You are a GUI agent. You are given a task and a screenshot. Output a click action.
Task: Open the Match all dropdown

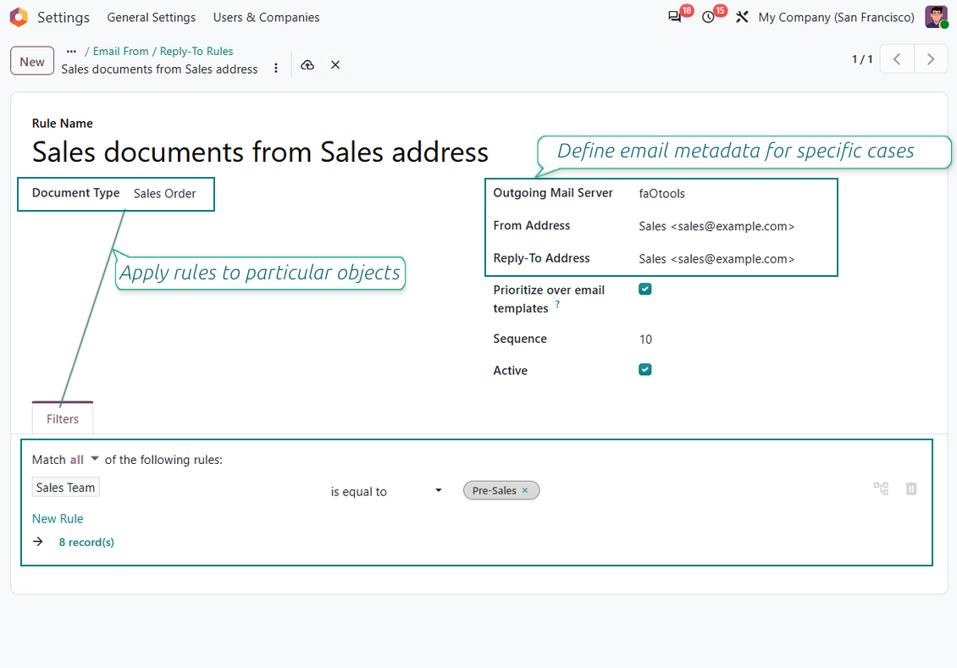click(x=84, y=460)
